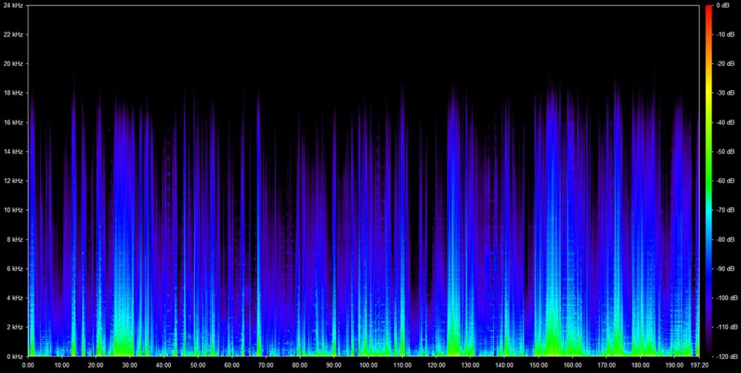Screen dimensions: 741x373
Task: Click the 90:00 time axis label
Action: (x=333, y=365)
